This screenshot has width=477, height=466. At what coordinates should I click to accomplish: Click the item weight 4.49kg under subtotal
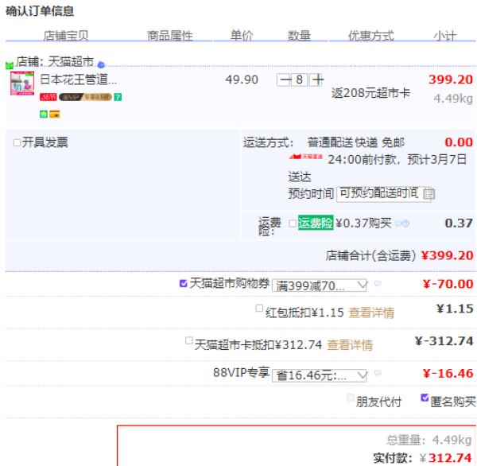click(x=453, y=99)
